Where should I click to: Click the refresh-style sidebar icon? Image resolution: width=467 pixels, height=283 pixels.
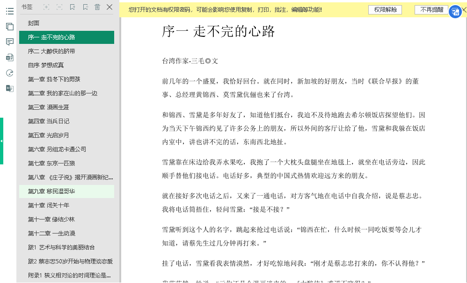tap(9, 73)
